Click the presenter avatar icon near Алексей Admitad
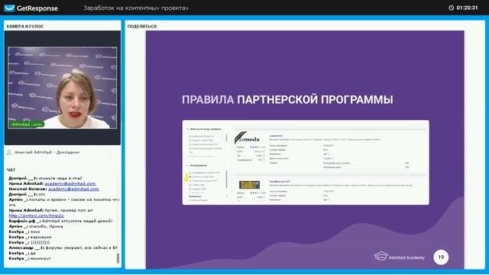 pos(9,152)
